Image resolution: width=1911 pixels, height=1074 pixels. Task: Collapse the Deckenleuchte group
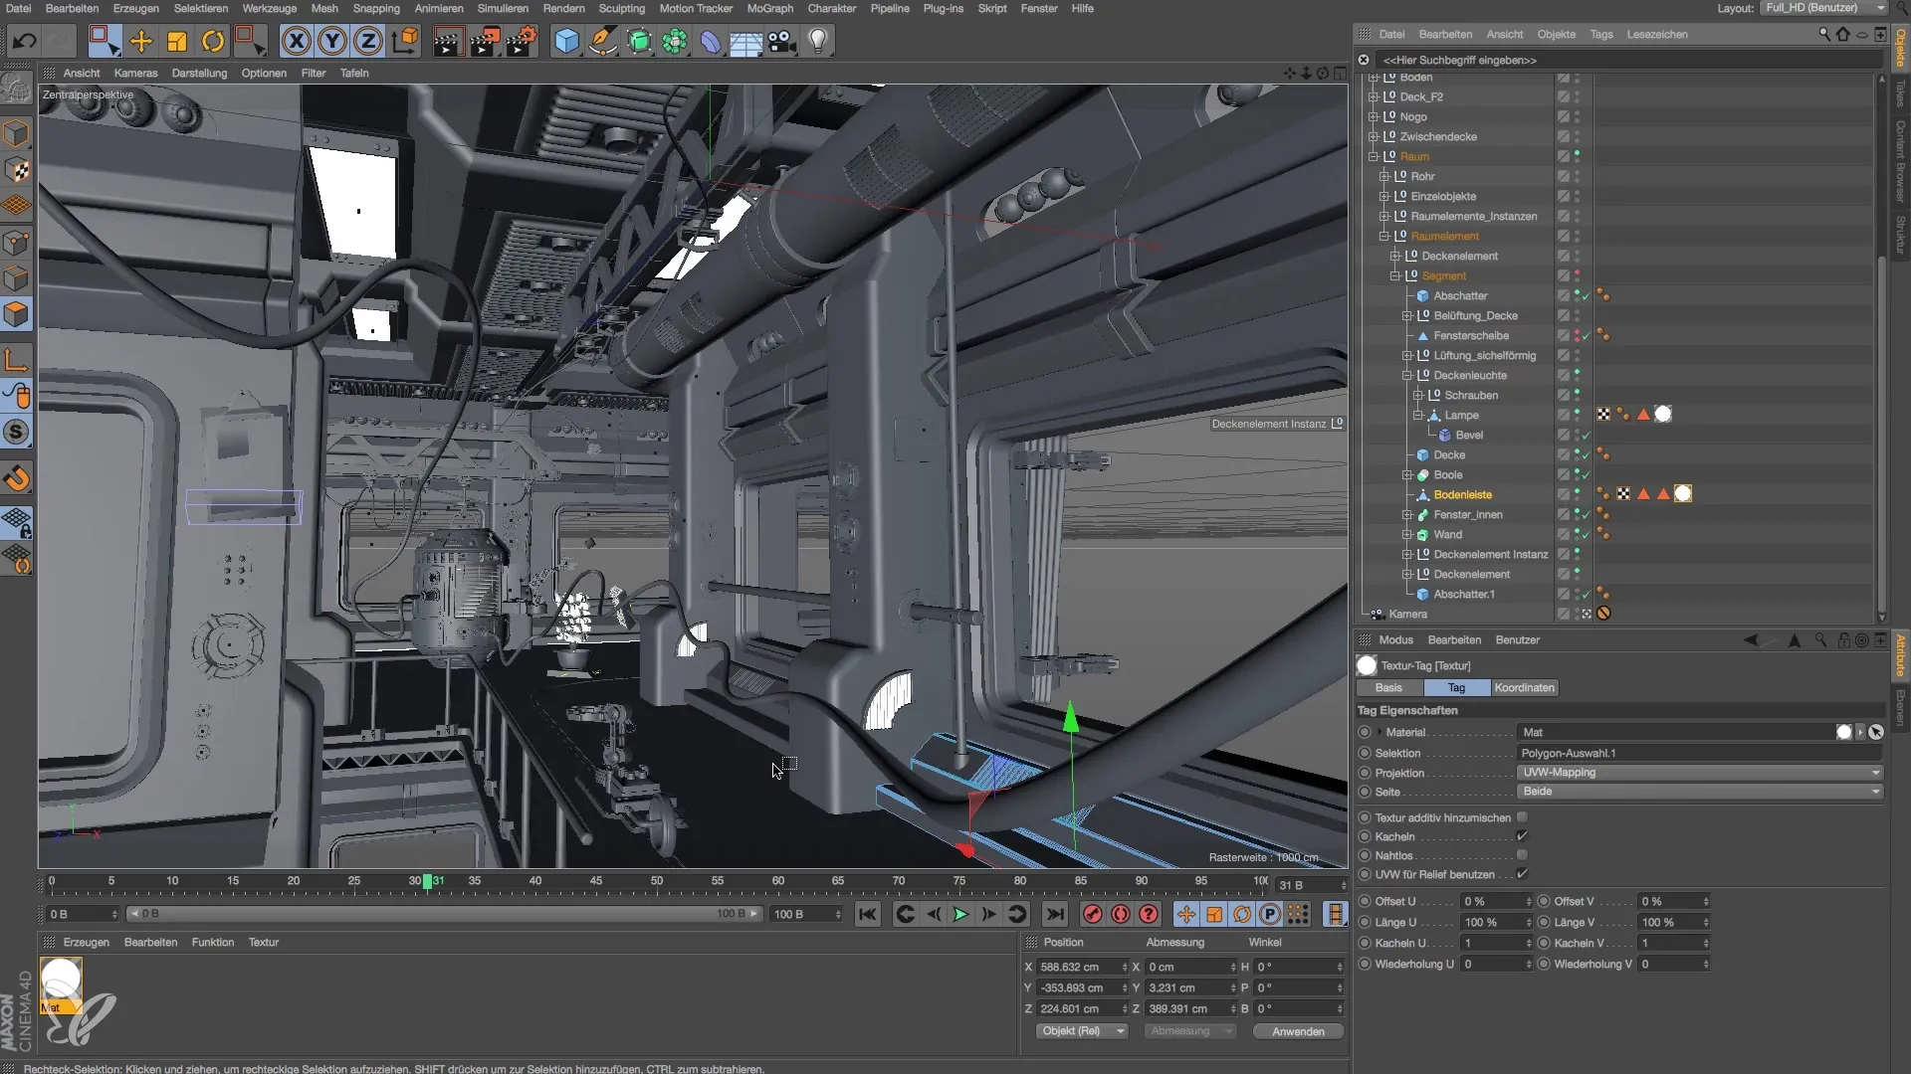[x=1407, y=375]
